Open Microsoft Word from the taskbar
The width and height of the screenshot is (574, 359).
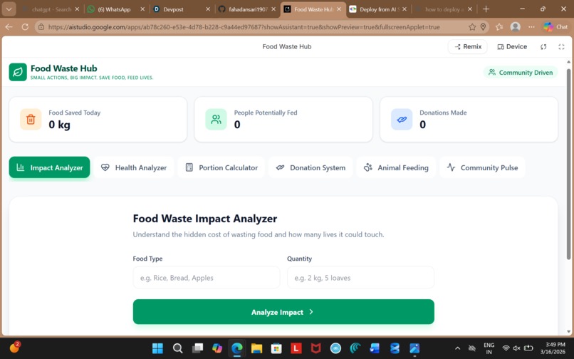[x=375, y=348]
